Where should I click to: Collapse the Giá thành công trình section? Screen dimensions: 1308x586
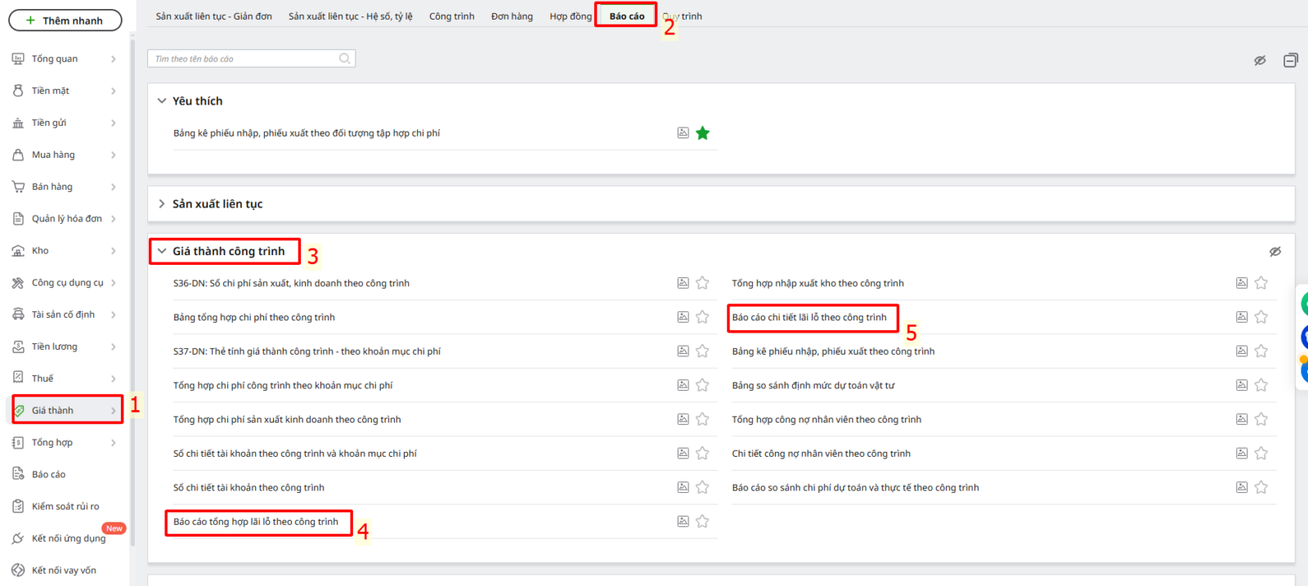coord(162,251)
